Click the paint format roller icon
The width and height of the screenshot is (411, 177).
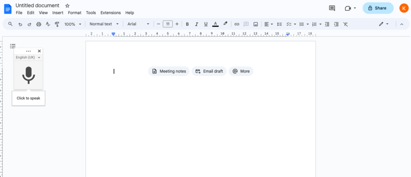[x=57, y=24]
